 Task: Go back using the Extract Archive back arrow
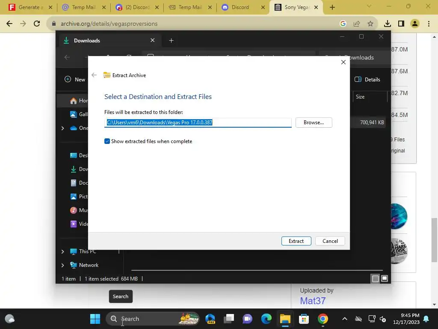coord(94,75)
